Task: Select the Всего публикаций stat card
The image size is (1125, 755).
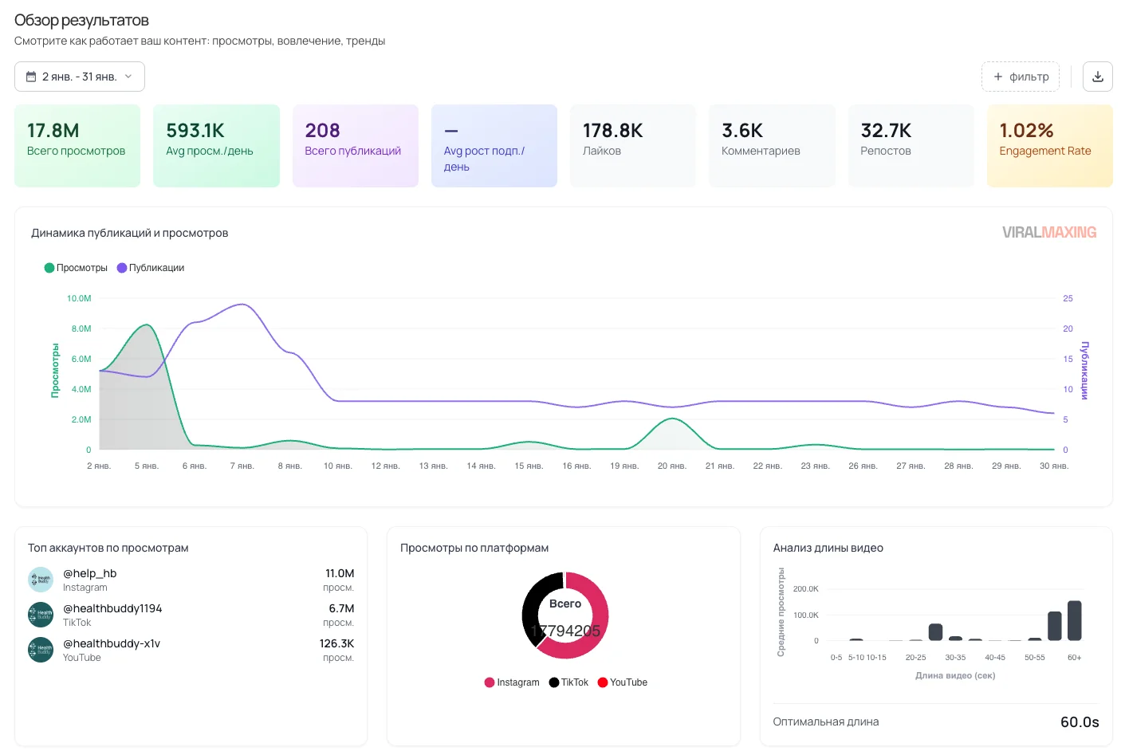Action: point(355,146)
